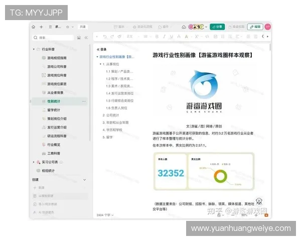Viewport: 301px width, 241px height.
Task: Click the plus icon next to home
Action: (x=41, y=27)
